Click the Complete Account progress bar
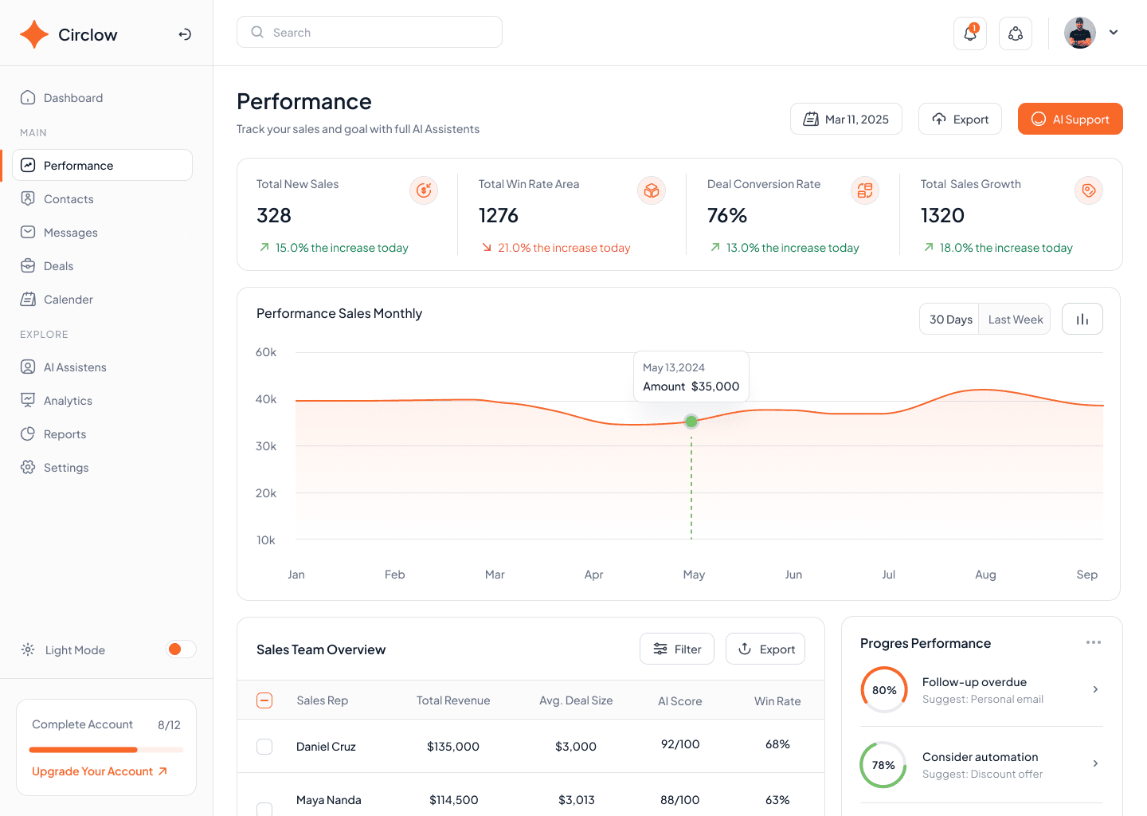Viewport: 1147px width, 816px height. pos(106,750)
